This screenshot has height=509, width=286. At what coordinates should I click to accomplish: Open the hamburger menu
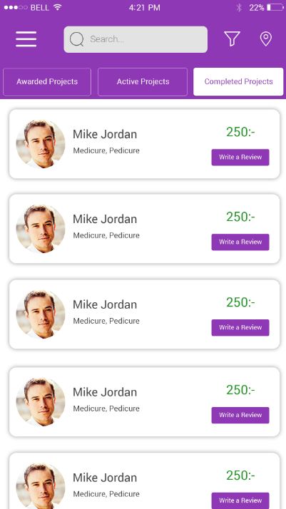point(26,39)
